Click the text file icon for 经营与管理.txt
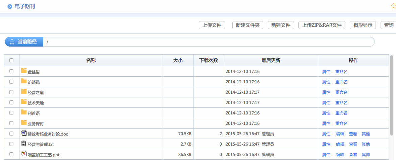 23,143
